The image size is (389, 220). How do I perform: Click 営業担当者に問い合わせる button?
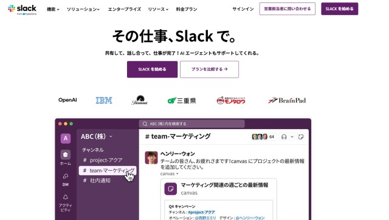[287, 9]
